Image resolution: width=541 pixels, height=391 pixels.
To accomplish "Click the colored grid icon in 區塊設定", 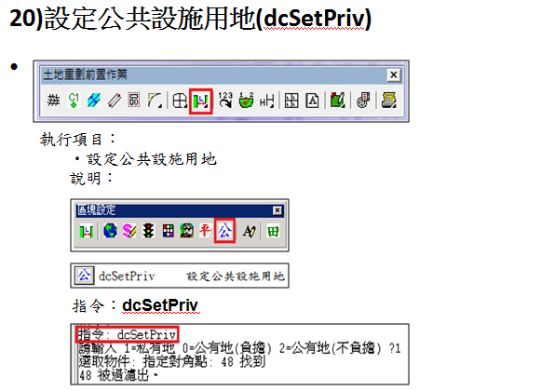I will 168,231.
